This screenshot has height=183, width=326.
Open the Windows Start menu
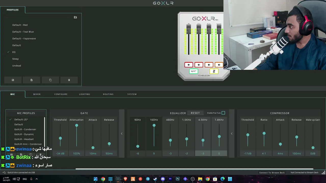click(x=230, y=179)
